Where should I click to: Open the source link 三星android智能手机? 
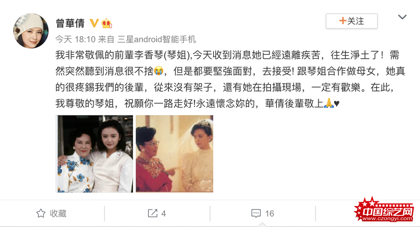click(157, 39)
